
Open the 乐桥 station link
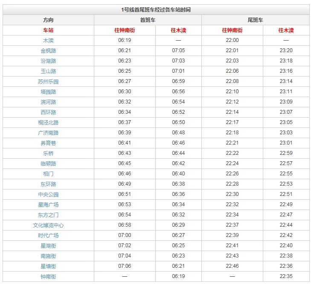48,154
